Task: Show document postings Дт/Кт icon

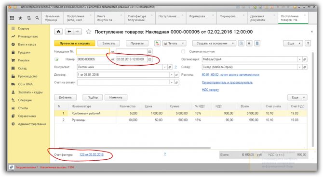Action: [x=157, y=44]
